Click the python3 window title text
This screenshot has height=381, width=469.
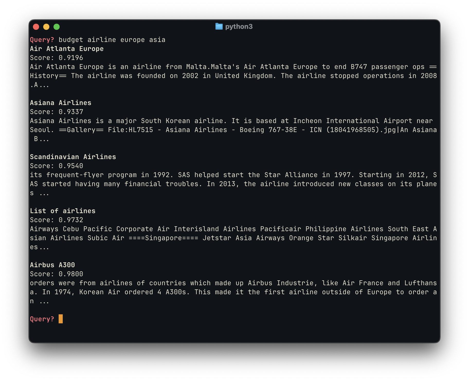point(239,27)
